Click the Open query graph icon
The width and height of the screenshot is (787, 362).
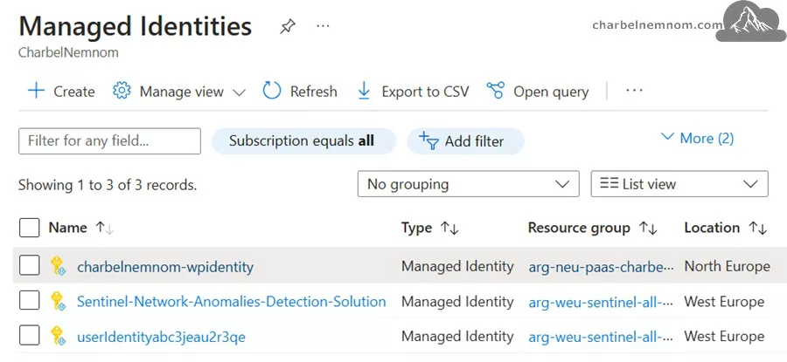[496, 91]
